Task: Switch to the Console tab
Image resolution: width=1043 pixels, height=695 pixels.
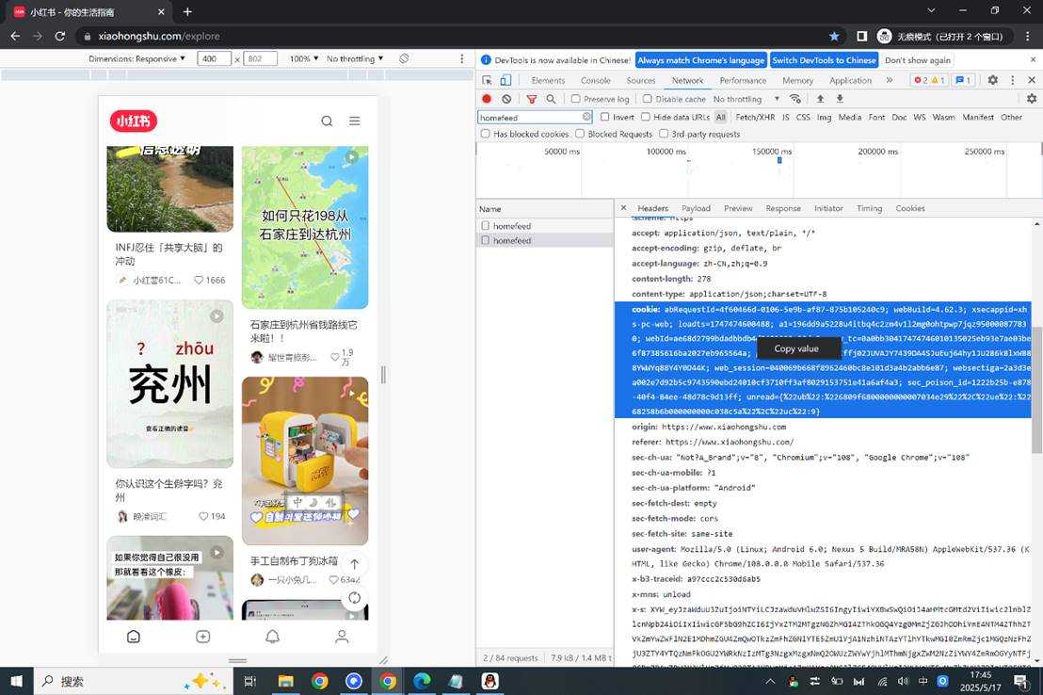Action: 595,80
